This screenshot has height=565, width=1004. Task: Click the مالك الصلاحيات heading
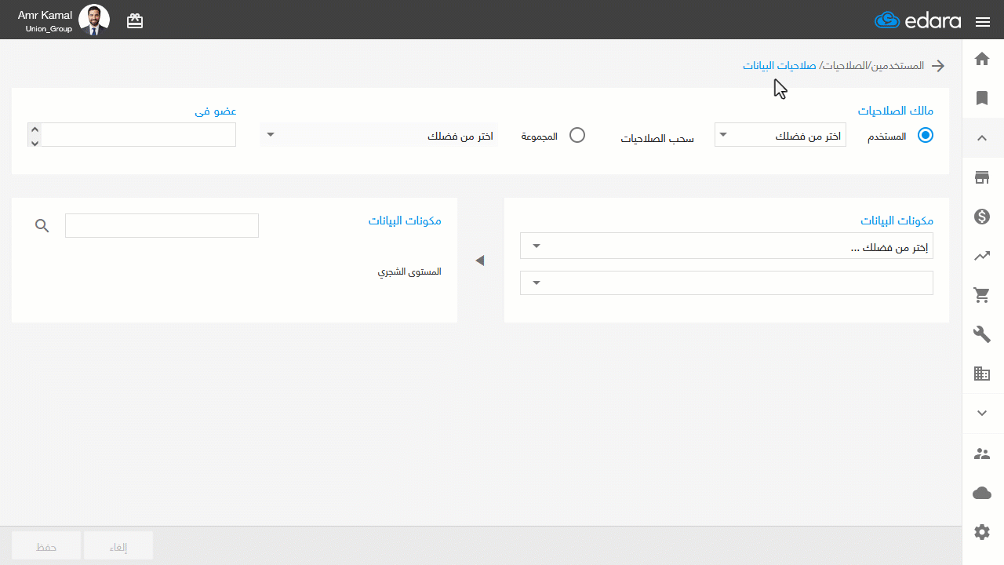(895, 111)
